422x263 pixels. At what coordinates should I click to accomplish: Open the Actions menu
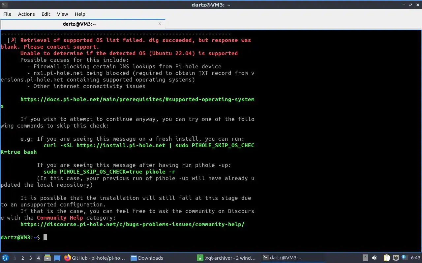tap(26, 14)
